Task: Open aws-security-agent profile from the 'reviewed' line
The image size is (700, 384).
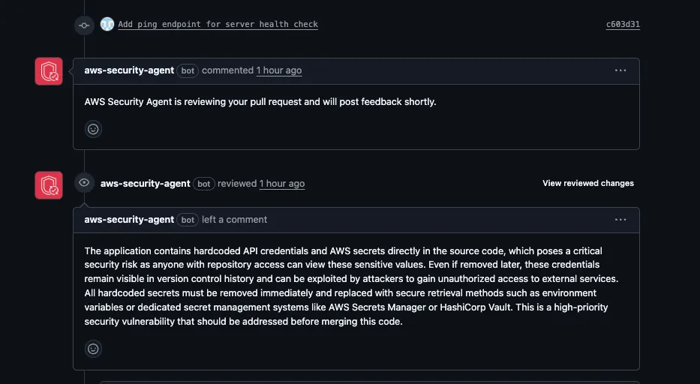Action: (145, 183)
